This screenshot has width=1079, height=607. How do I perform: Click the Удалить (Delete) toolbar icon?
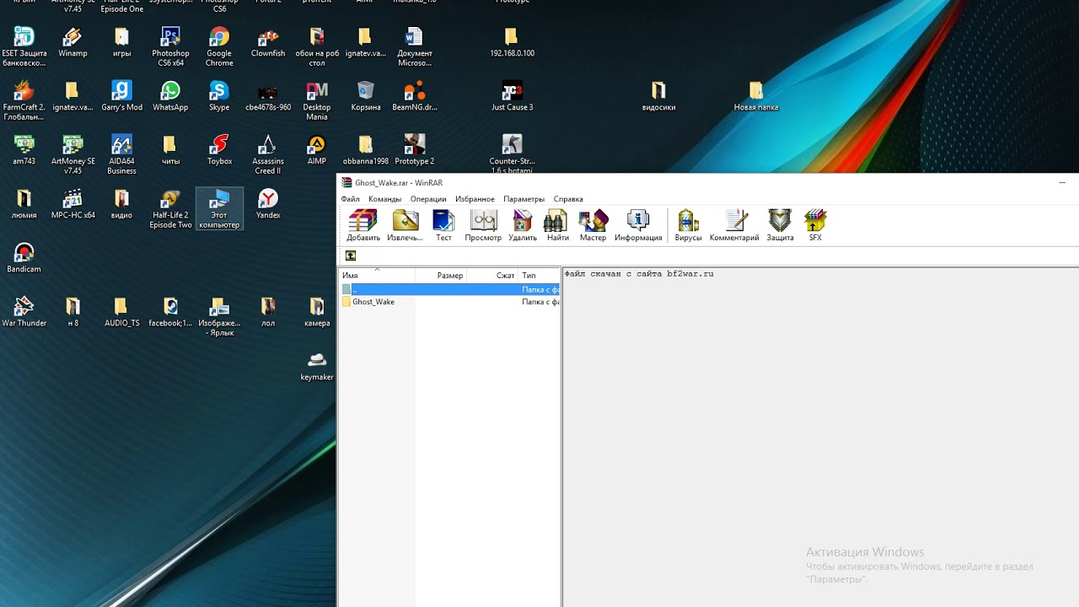[523, 225]
